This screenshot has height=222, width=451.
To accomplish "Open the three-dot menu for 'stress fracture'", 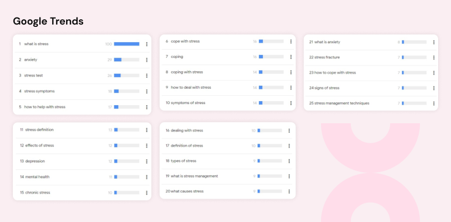I will click(434, 58).
